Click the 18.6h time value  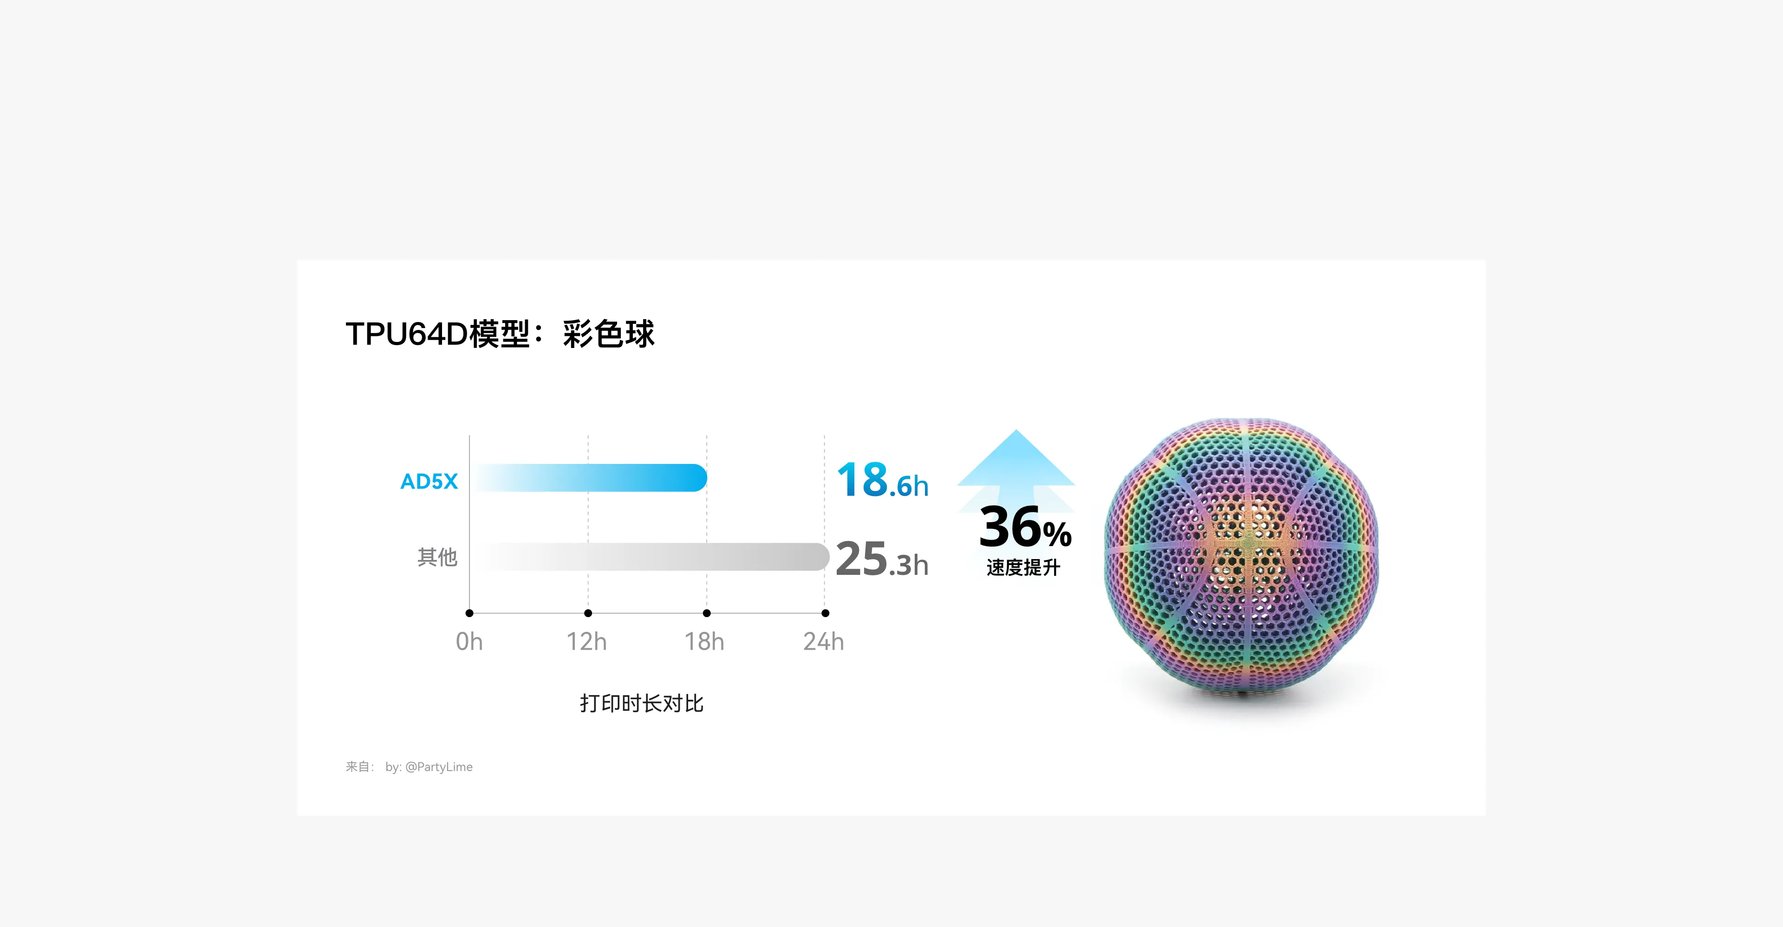point(883,480)
